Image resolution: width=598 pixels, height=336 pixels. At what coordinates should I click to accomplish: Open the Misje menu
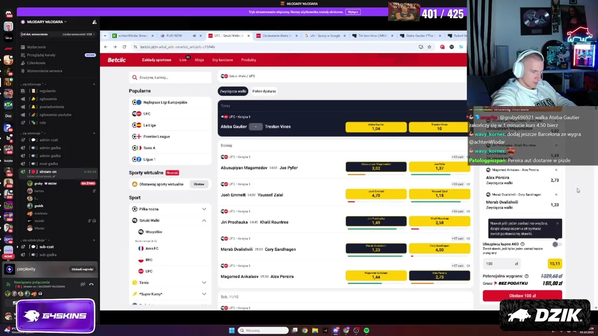[x=199, y=60]
